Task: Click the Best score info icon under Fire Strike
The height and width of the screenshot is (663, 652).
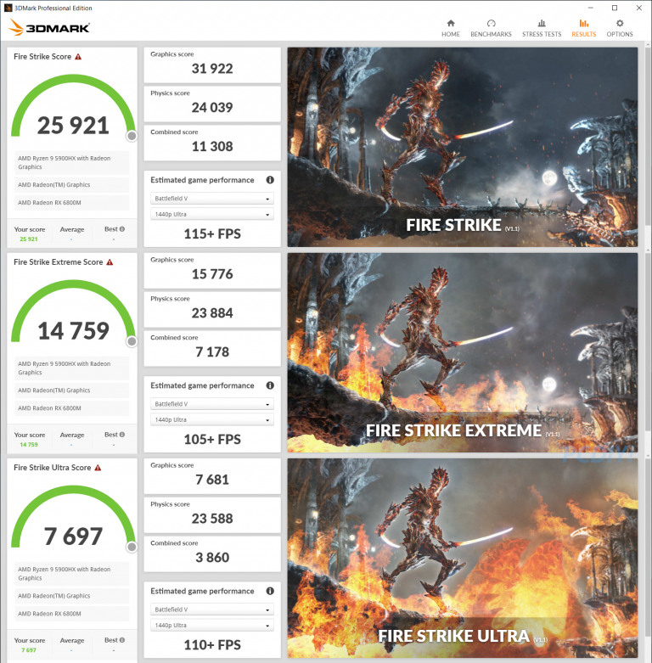Action: click(122, 229)
